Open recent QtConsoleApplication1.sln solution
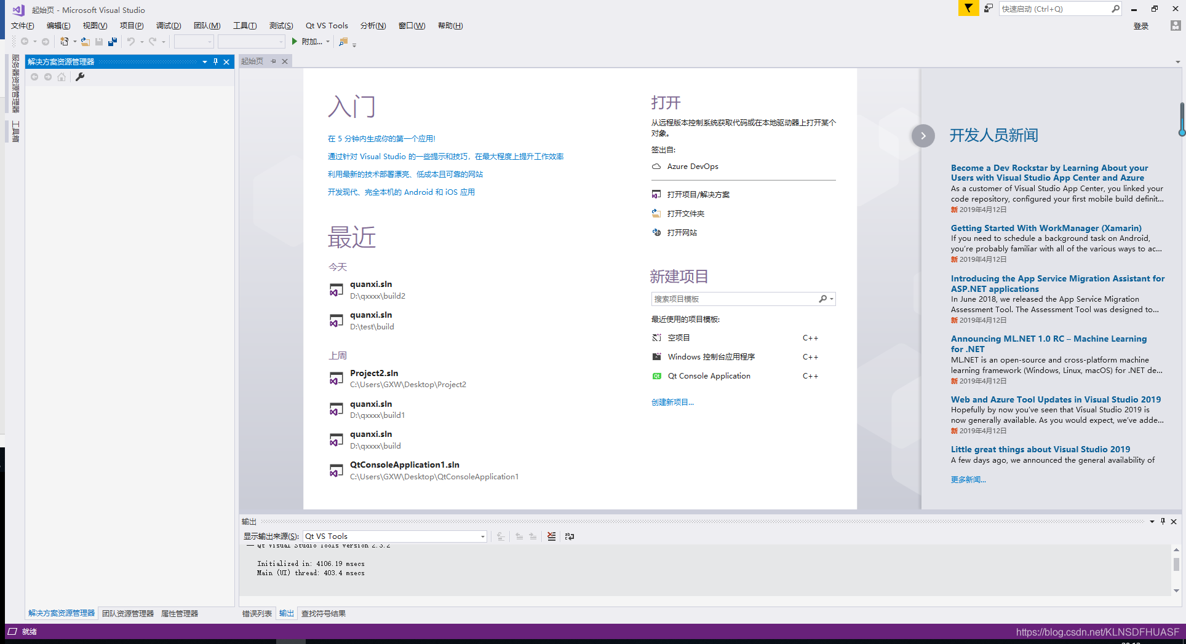 [424, 470]
